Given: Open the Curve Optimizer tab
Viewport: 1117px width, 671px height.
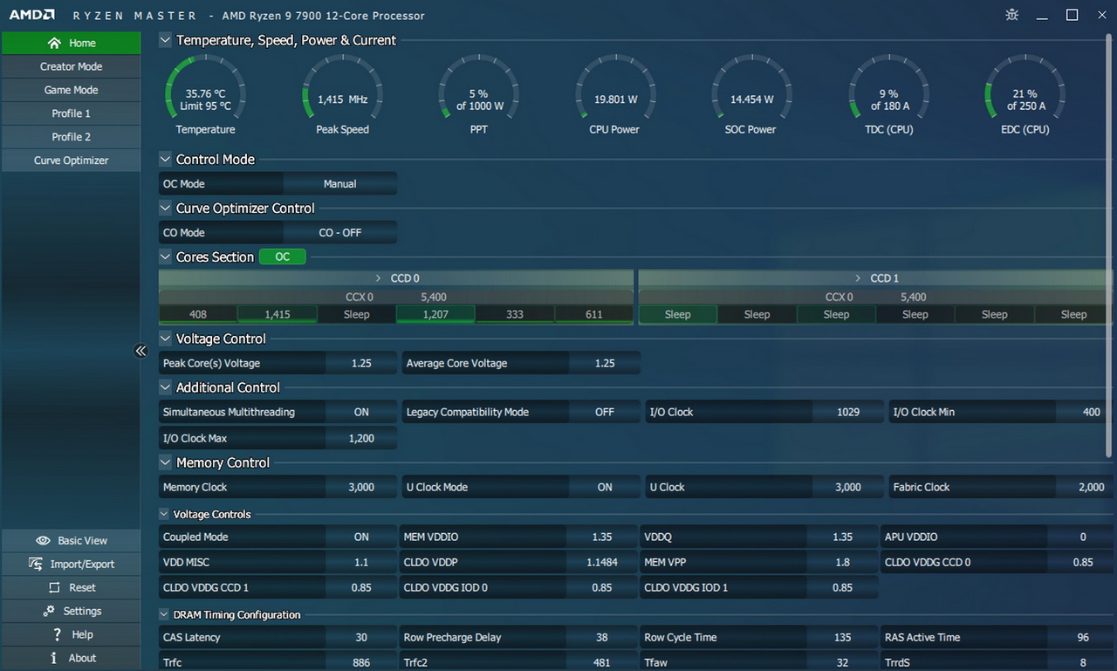Looking at the screenshot, I should pyautogui.click(x=71, y=161).
